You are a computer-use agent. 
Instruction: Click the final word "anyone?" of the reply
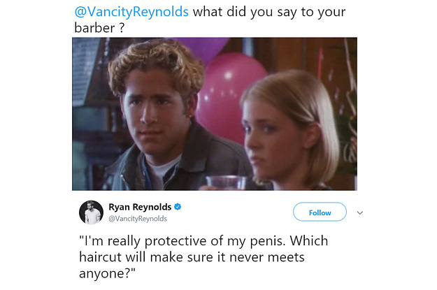[107, 273]
